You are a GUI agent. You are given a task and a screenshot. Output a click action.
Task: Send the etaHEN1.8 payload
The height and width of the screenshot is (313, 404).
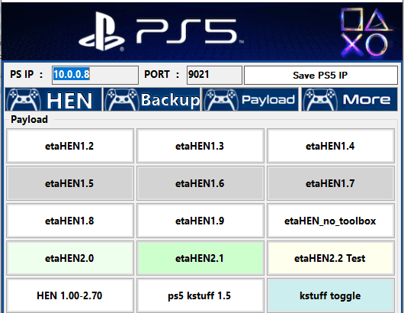(70, 221)
